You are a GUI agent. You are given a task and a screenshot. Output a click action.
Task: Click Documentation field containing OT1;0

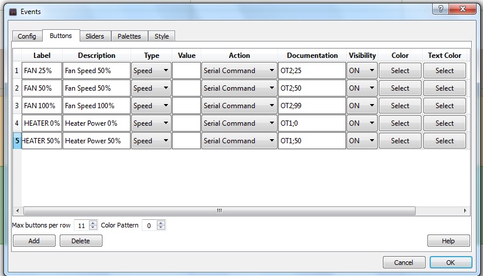point(311,123)
